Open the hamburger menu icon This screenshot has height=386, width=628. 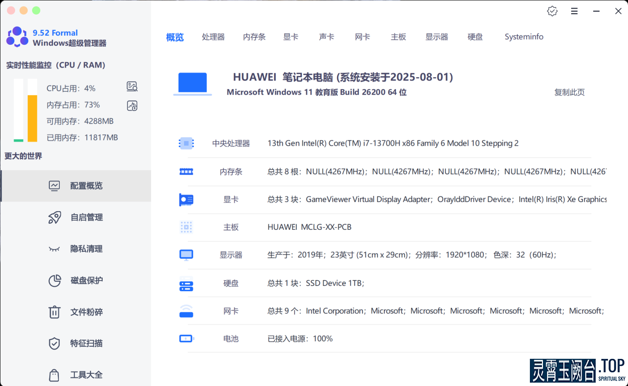tap(574, 11)
